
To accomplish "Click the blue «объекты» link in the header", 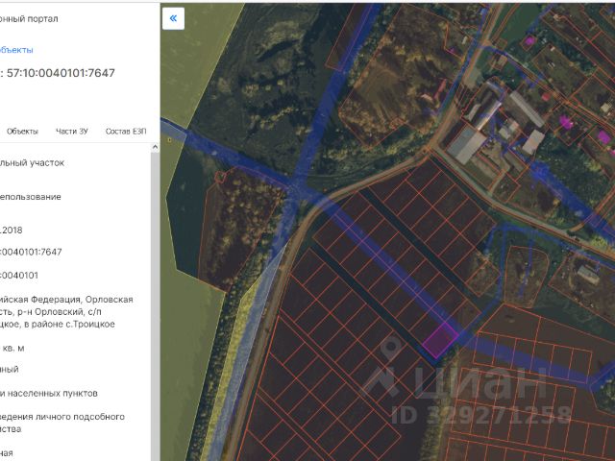I will (16, 50).
